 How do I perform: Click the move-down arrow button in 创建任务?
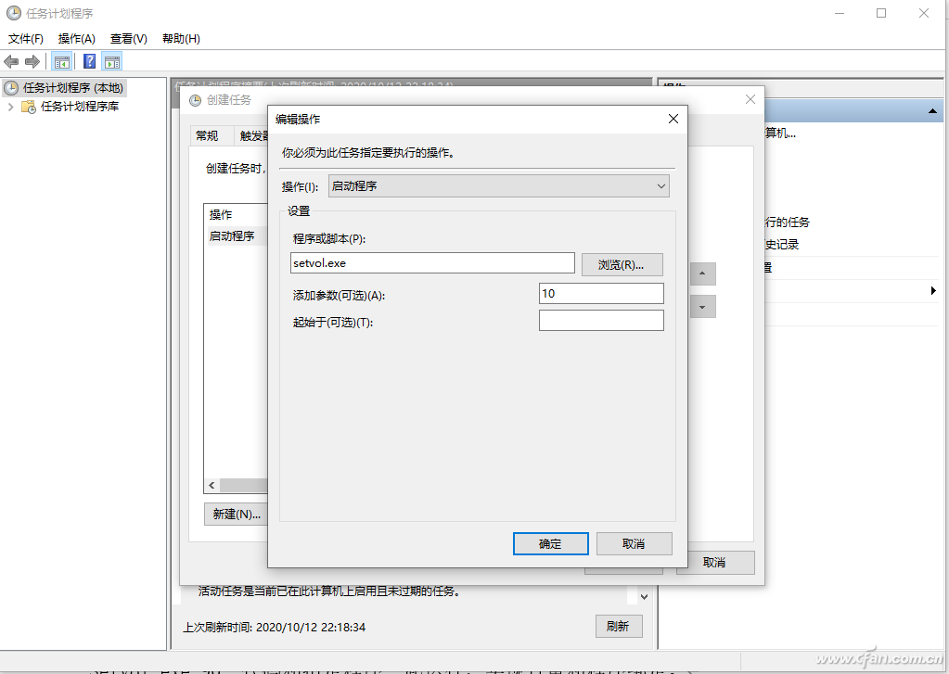click(702, 307)
